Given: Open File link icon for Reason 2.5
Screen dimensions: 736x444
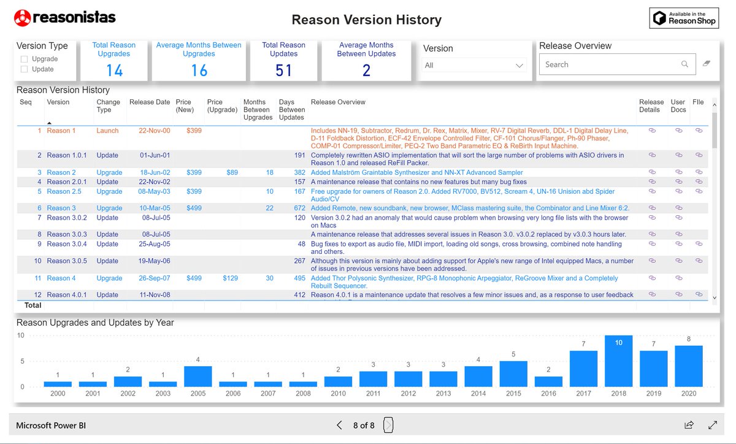Looking at the screenshot, I should coord(699,191).
